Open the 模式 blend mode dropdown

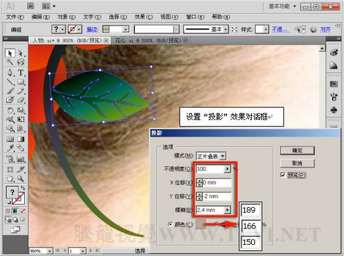(222, 156)
